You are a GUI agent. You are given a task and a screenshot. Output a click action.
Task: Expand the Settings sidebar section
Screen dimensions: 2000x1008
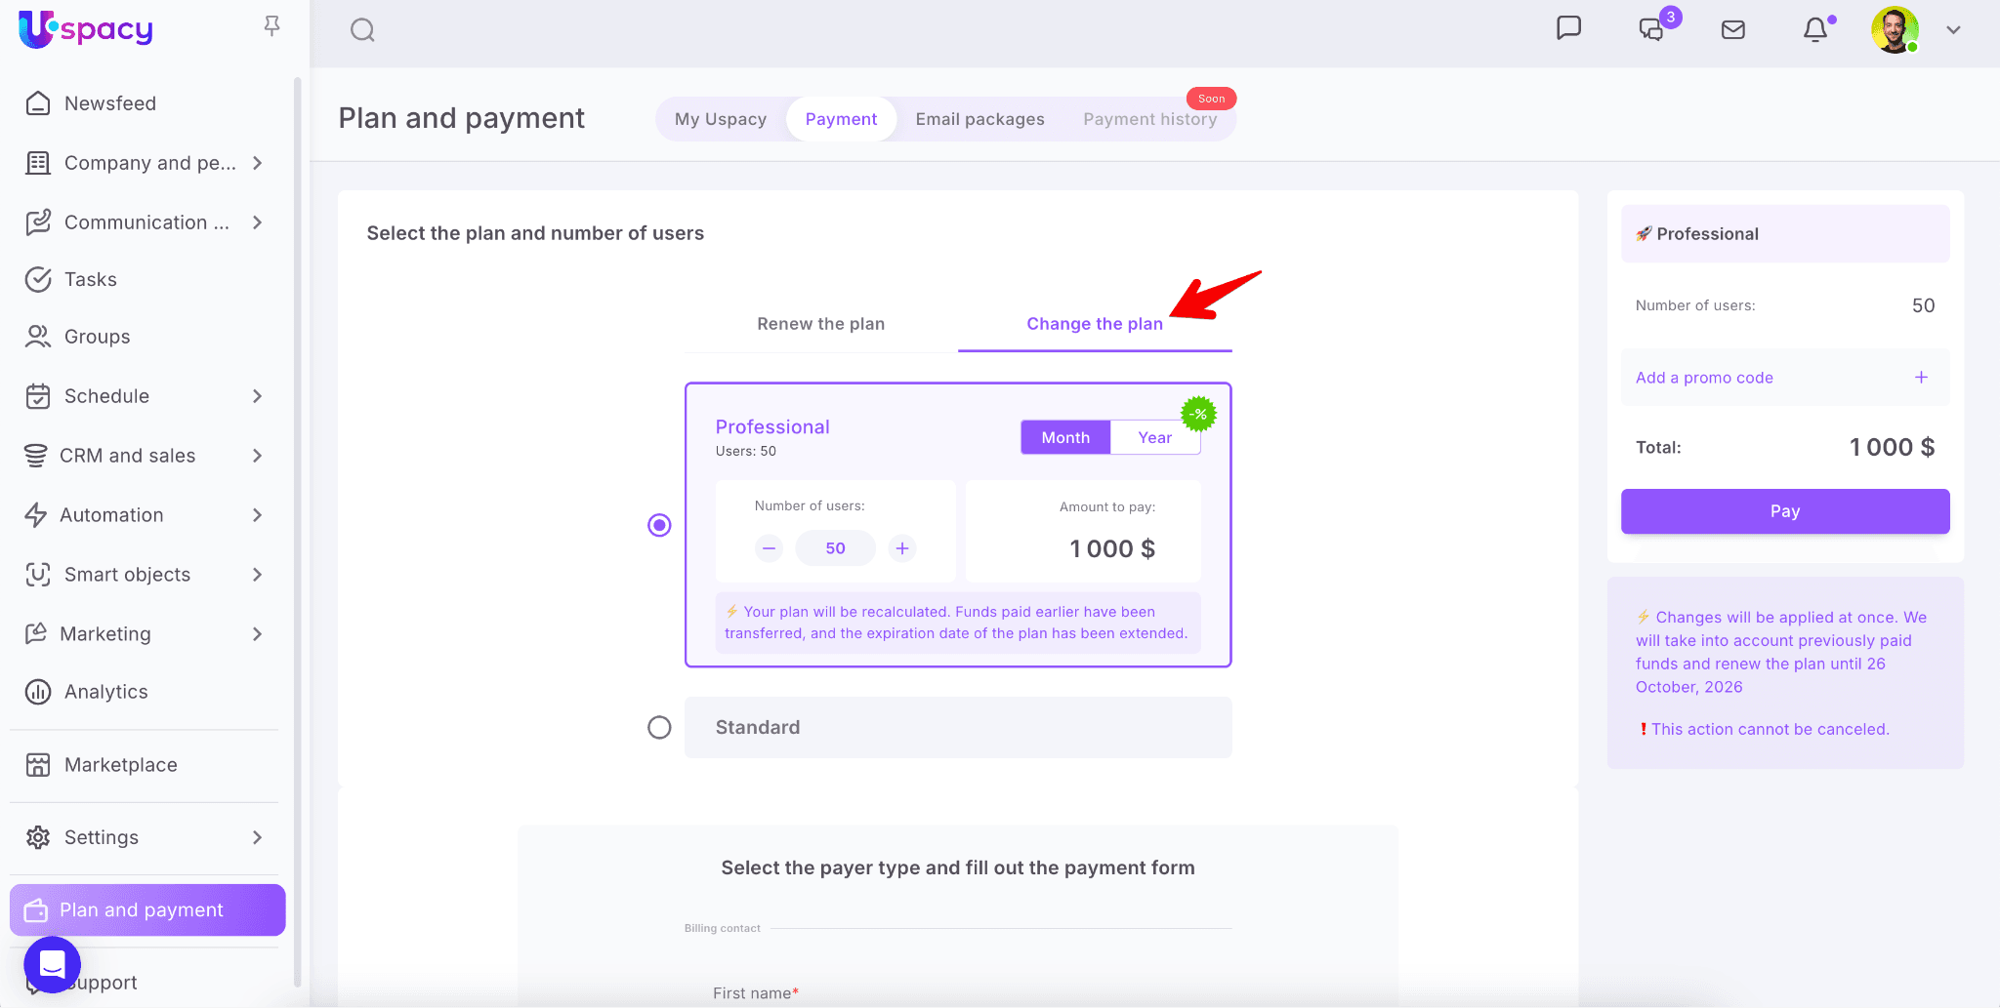pos(257,837)
